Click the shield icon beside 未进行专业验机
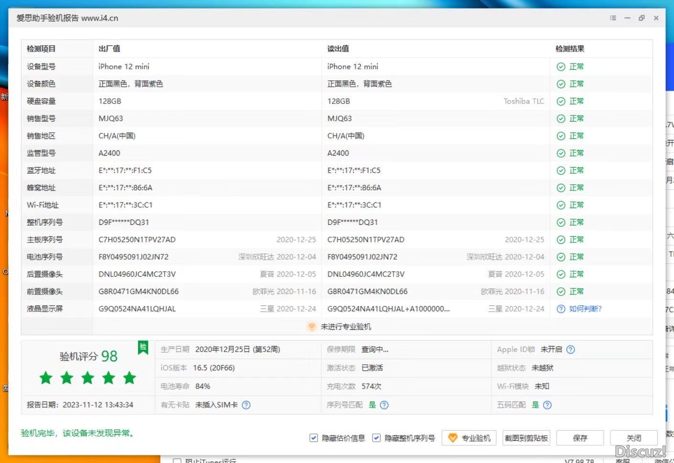The image size is (674, 463). (x=312, y=326)
